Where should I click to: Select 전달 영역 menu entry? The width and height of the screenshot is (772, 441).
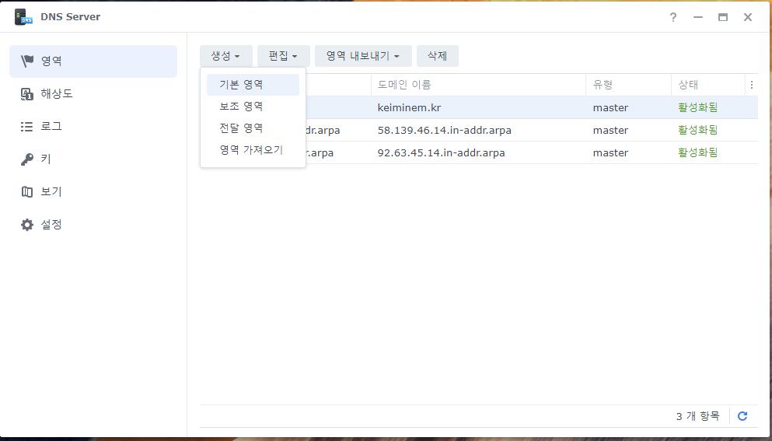[241, 128]
